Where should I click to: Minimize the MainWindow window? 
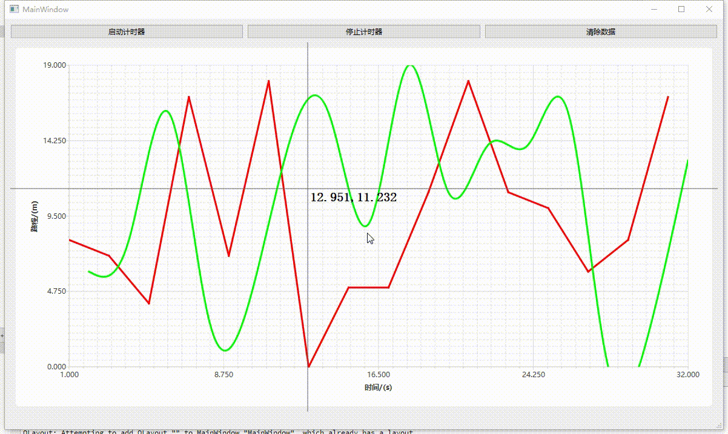[654, 9]
